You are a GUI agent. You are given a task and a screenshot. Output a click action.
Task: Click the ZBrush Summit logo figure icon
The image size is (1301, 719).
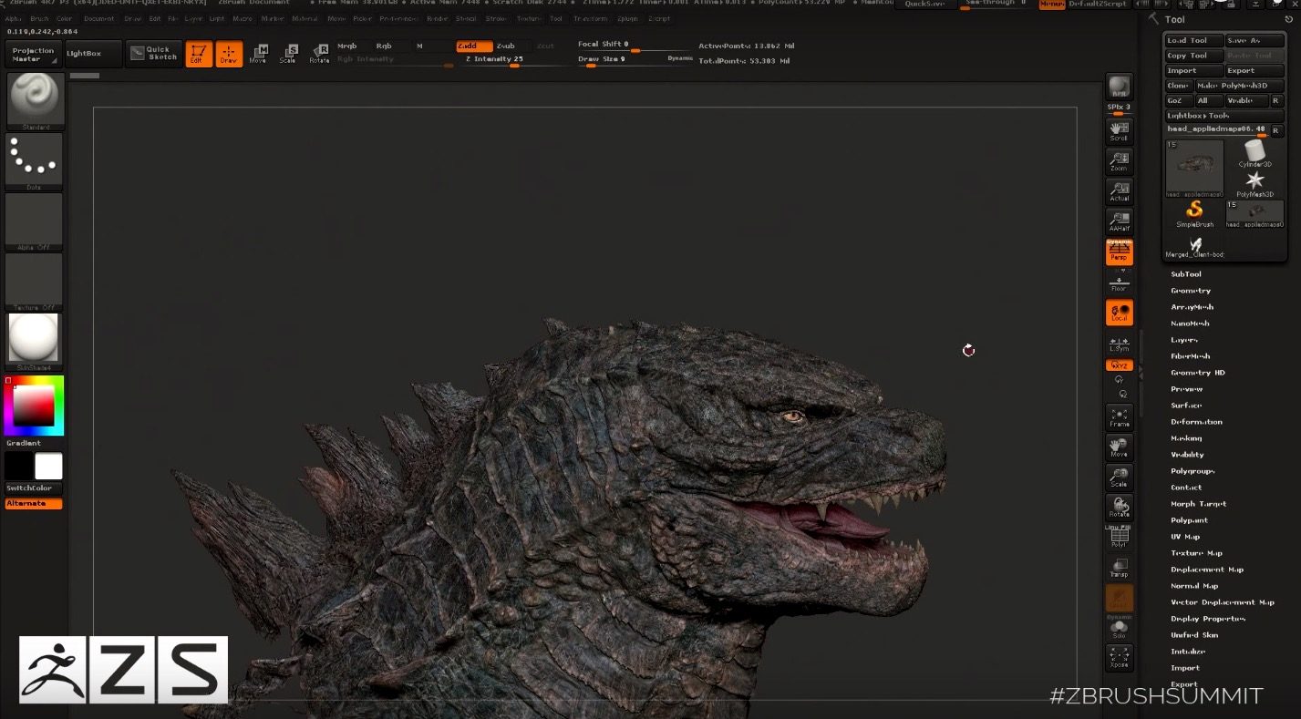pos(53,670)
